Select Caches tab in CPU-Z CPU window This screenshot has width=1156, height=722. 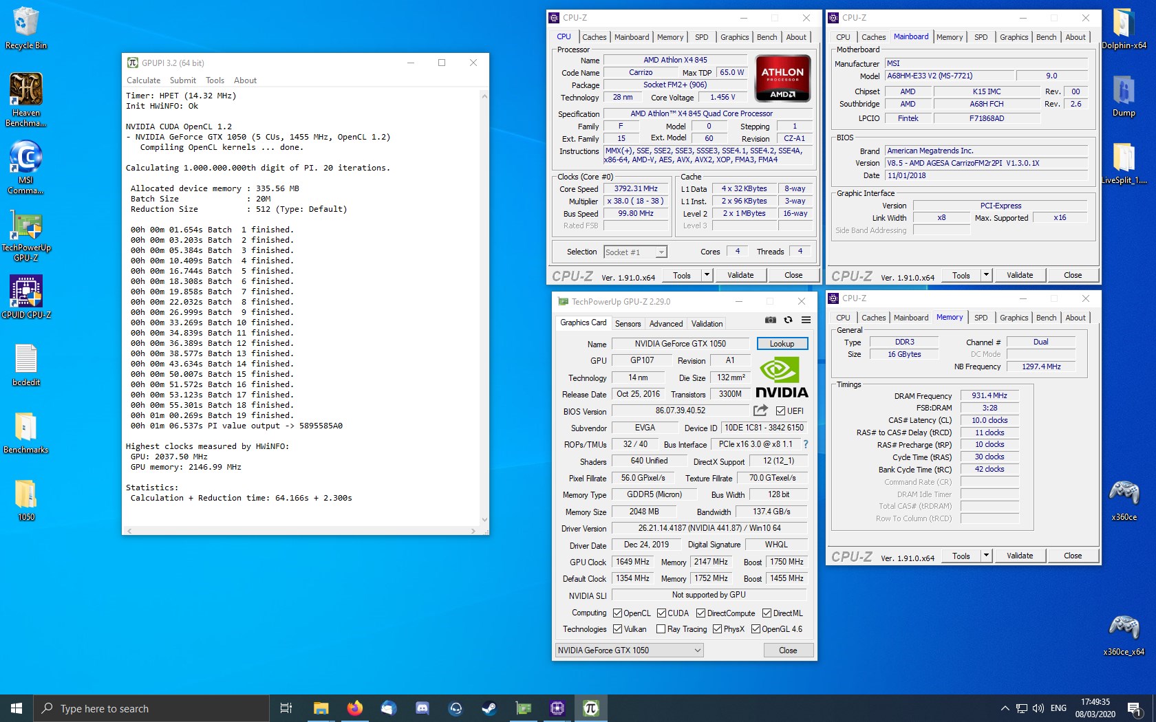(594, 37)
